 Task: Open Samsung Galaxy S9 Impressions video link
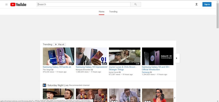click(91, 67)
